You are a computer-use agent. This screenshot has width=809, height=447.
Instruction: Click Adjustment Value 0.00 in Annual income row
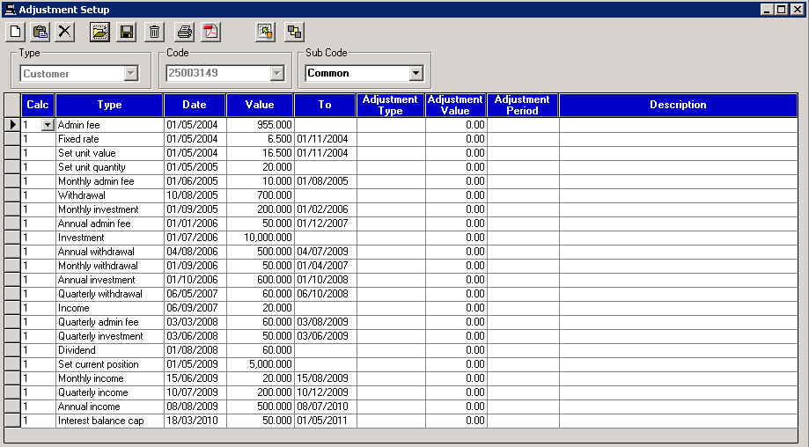[x=456, y=407]
